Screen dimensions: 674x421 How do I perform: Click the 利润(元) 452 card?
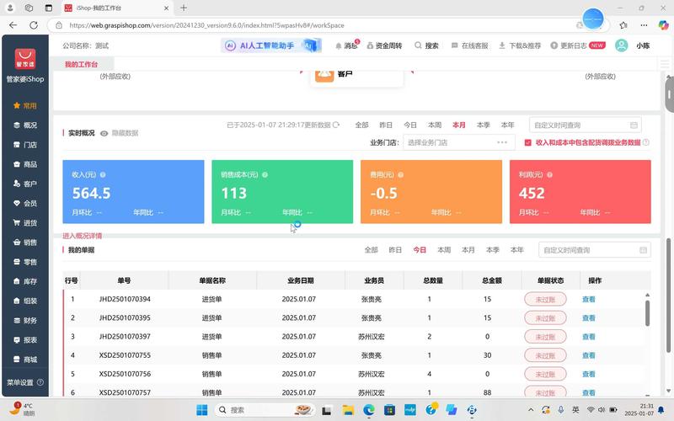(x=580, y=192)
